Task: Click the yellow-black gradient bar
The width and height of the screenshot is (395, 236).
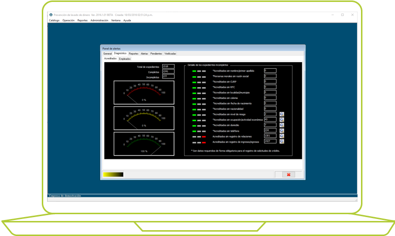Action: tap(113, 174)
